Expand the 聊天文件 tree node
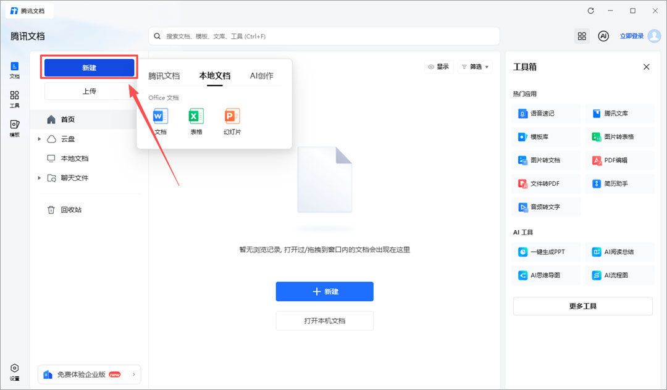The height and width of the screenshot is (390, 667). tap(40, 178)
